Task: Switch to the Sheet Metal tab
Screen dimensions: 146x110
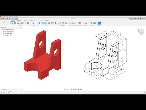Action: coord(33,20)
